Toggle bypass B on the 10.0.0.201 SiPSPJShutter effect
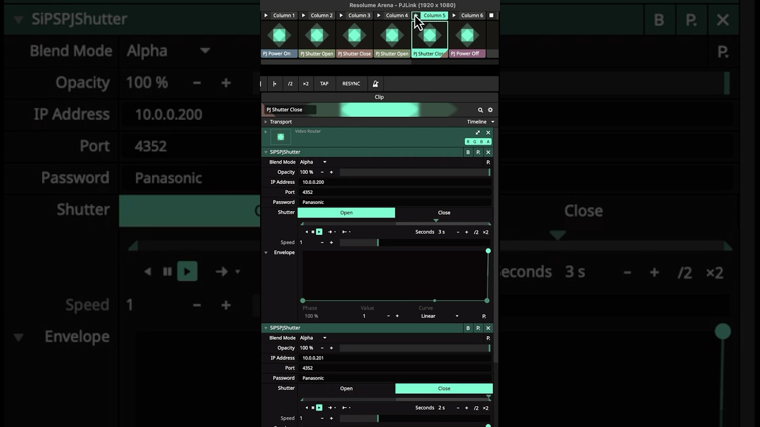Screen dimensions: 760x427 (468, 328)
